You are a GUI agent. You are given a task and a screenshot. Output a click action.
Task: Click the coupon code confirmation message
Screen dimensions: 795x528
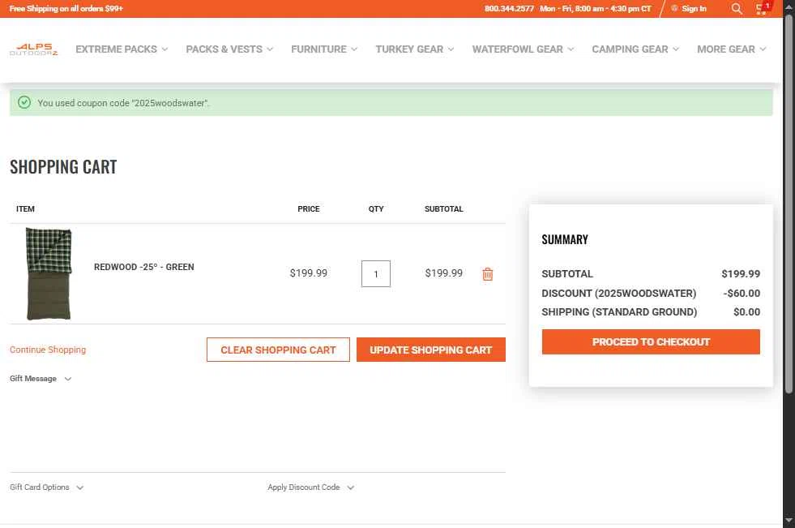click(x=123, y=103)
